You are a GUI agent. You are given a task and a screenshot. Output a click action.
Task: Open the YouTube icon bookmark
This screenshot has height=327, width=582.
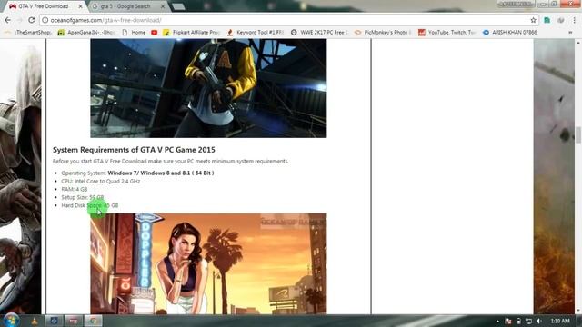click(154, 33)
